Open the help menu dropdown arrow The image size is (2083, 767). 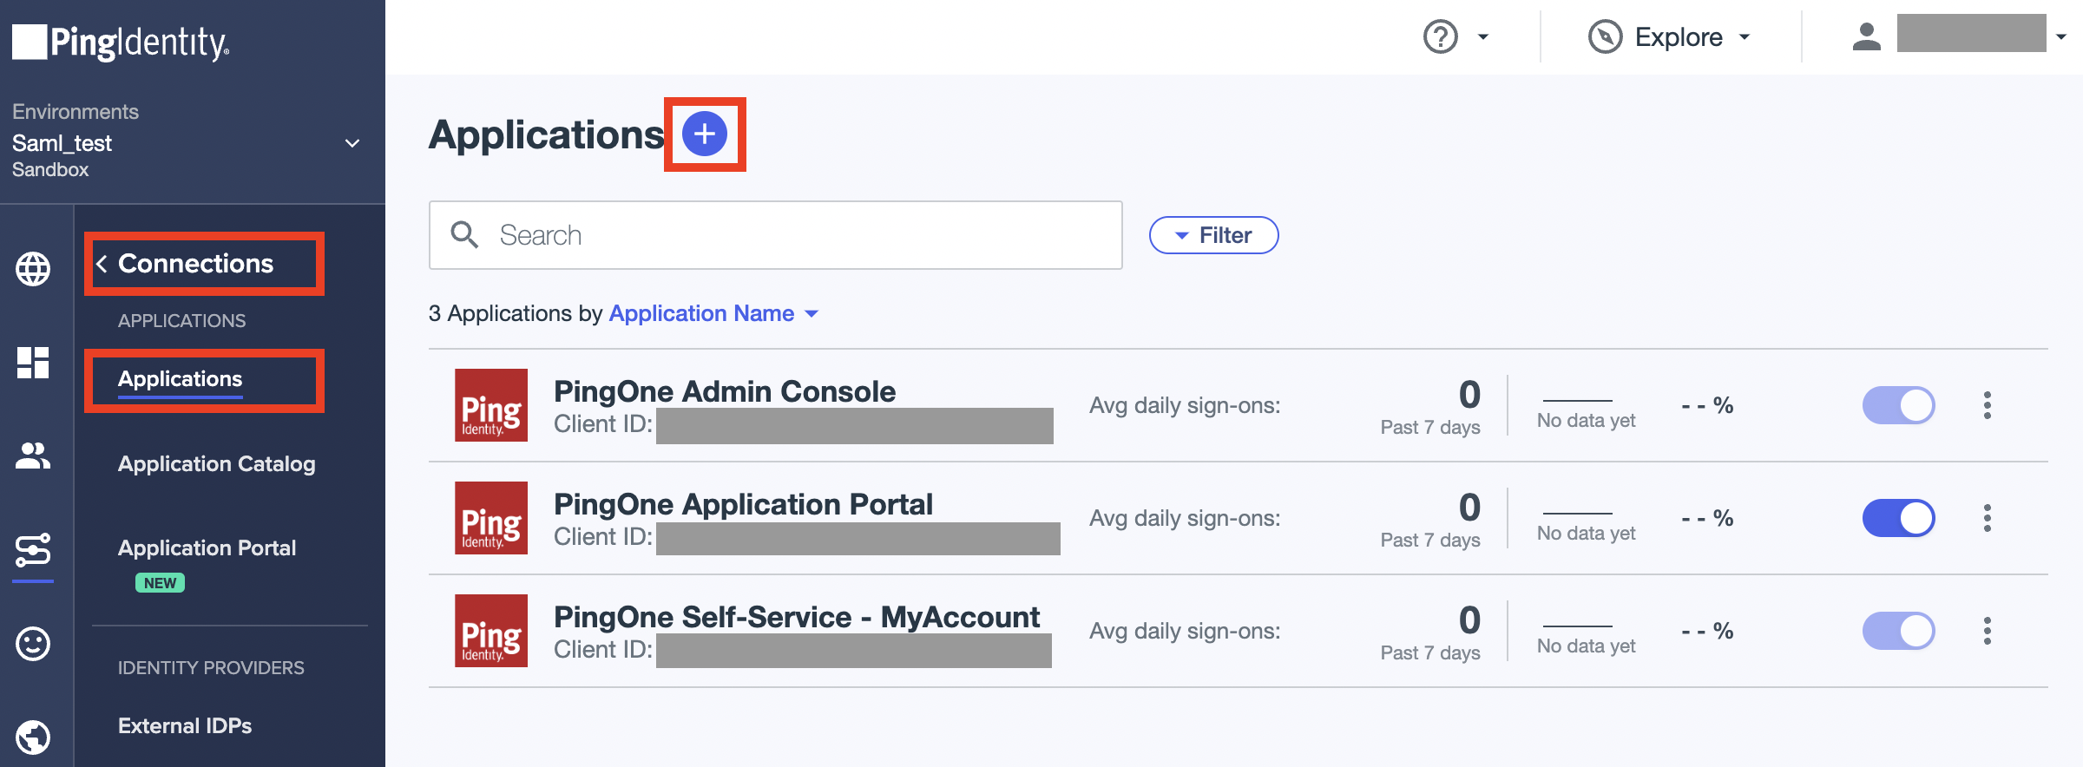[x=1483, y=37]
